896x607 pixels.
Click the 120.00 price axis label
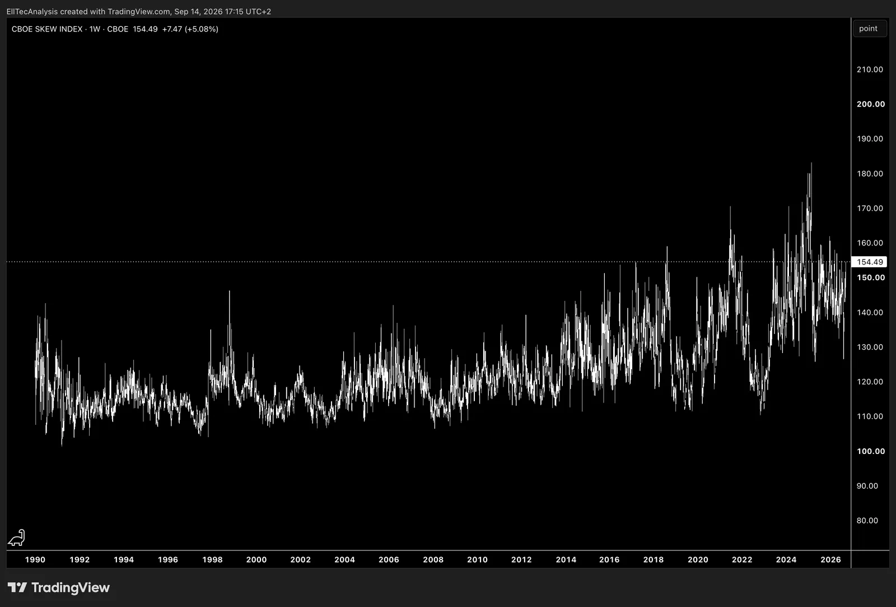pyautogui.click(x=870, y=382)
